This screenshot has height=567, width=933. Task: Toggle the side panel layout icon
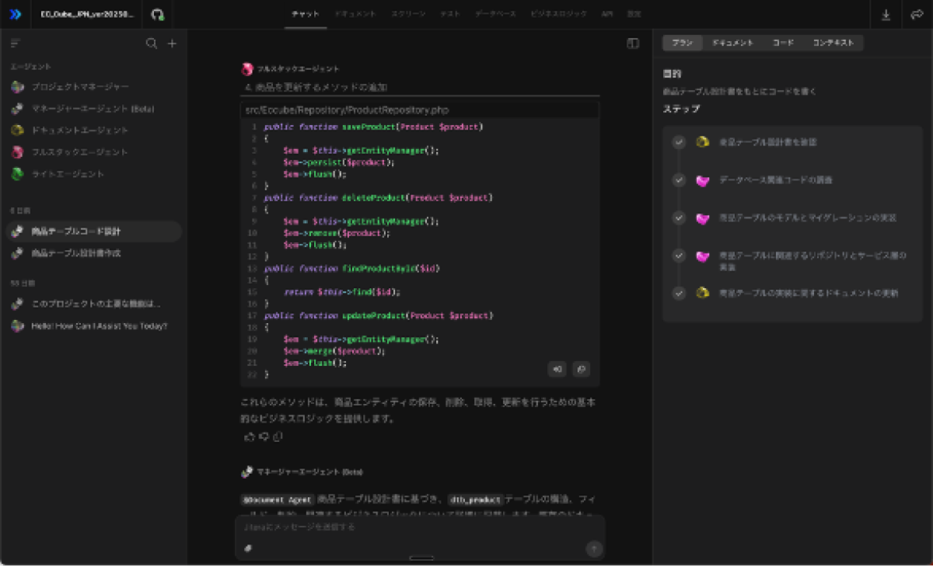[633, 43]
